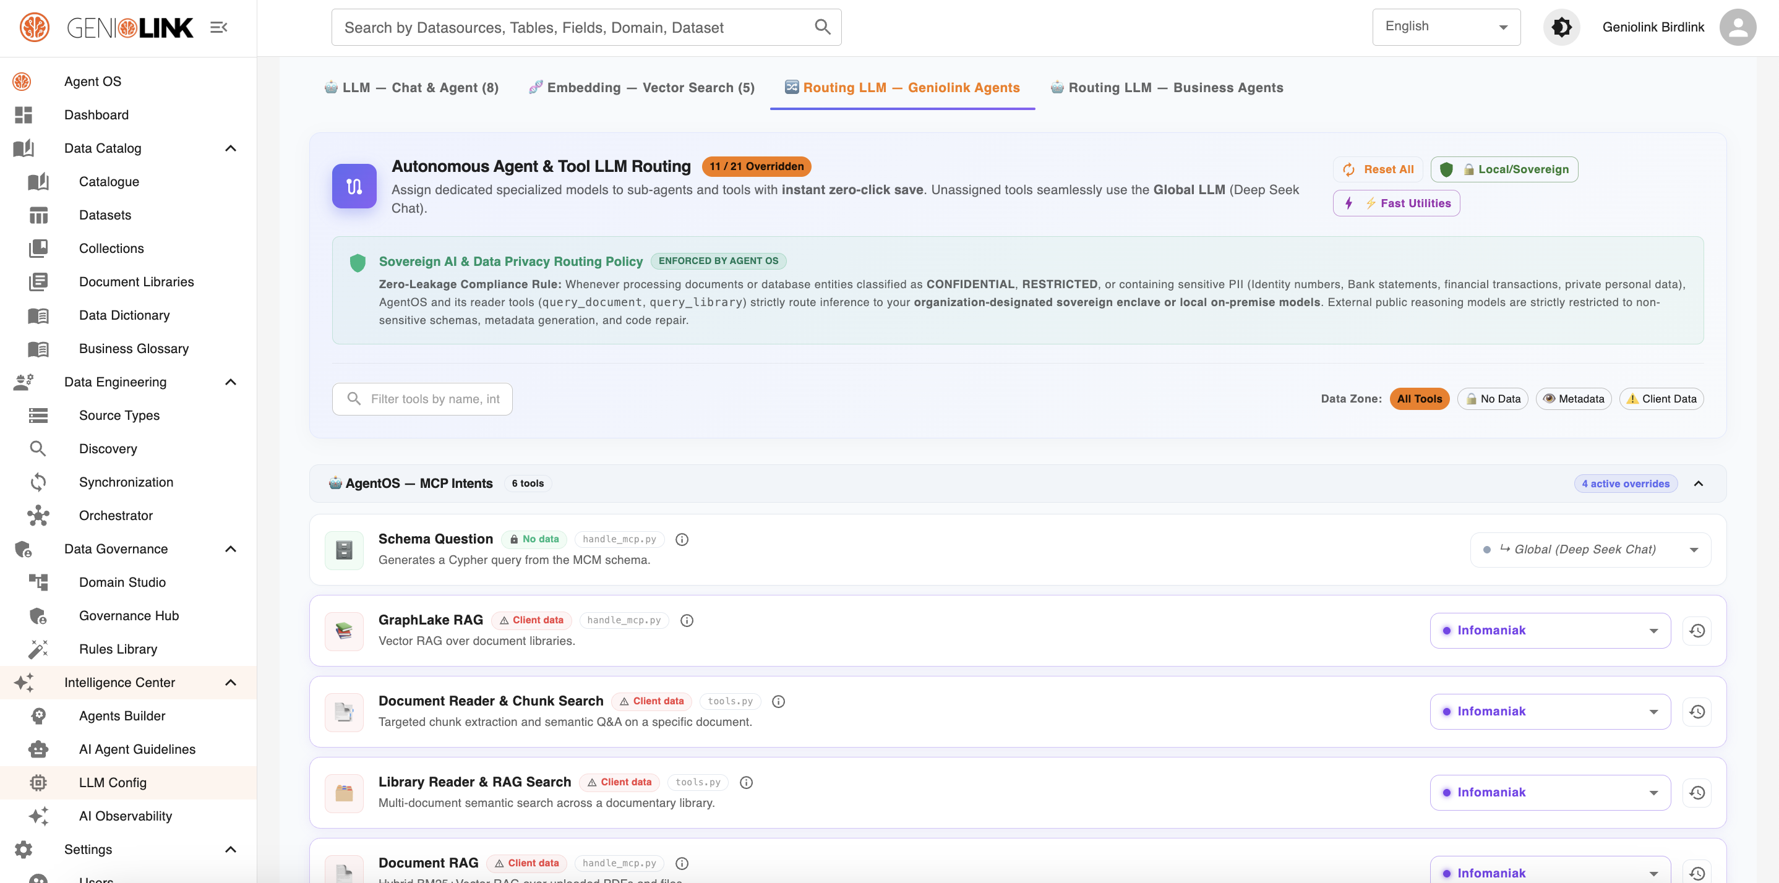The width and height of the screenshot is (1779, 883).
Task: Collapse the AgentOS MCP Intents section
Action: coord(1698,484)
